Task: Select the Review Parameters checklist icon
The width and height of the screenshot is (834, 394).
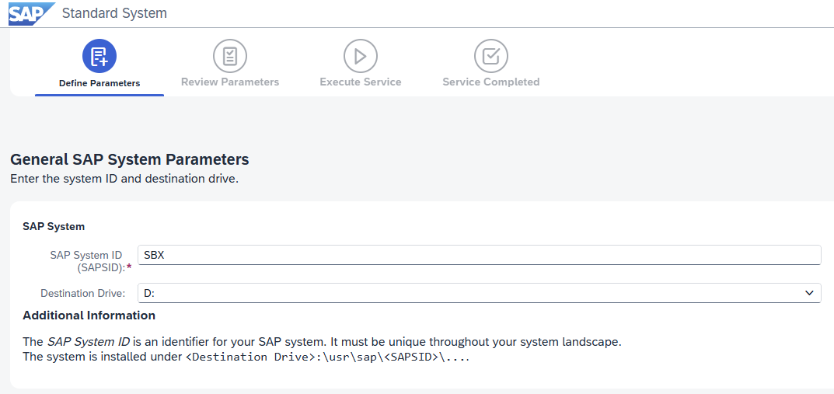Action: tap(230, 57)
